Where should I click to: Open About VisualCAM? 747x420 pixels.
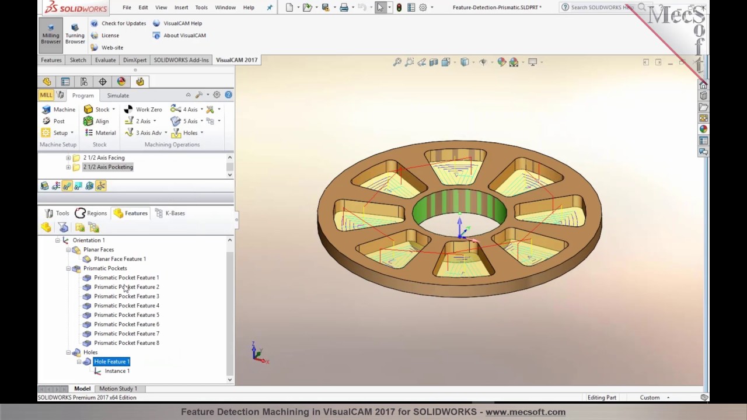(x=179, y=36)
